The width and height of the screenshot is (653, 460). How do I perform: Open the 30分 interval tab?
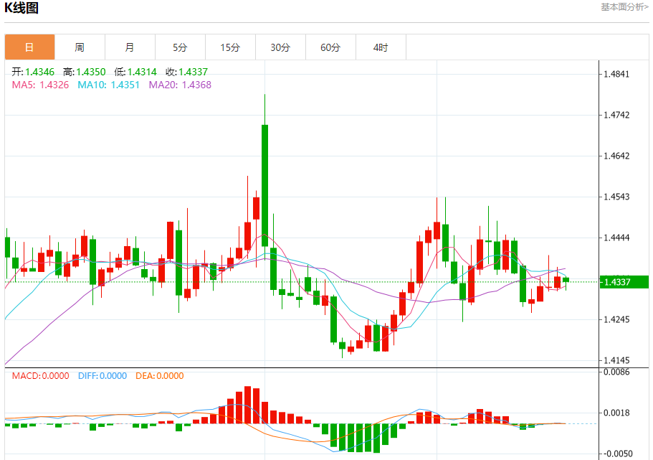coord(280,47)
